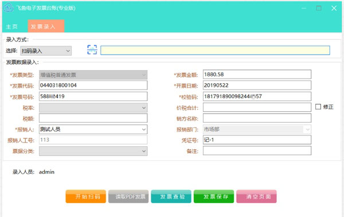Click the 发票查验 button
The width and height of the screenshot is (344, 217).
tap(171, 196)
